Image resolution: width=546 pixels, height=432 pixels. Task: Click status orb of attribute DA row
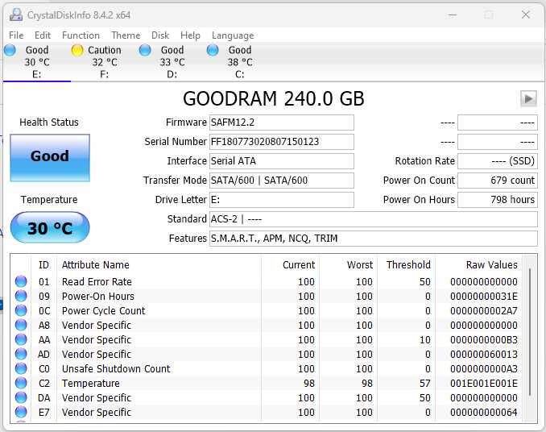(x=21, y=397)
